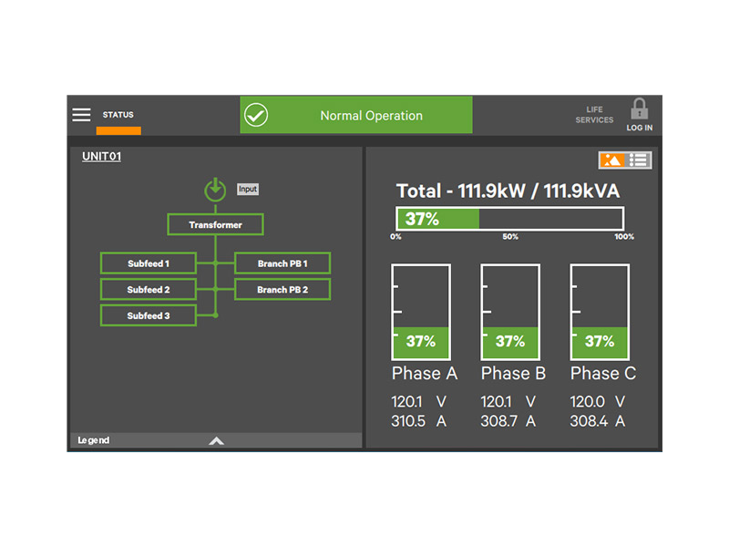729x547 pixels.
Task: Select Subfeed 3 in diagram
Action: pyautogui.click(x=149, y=315)
